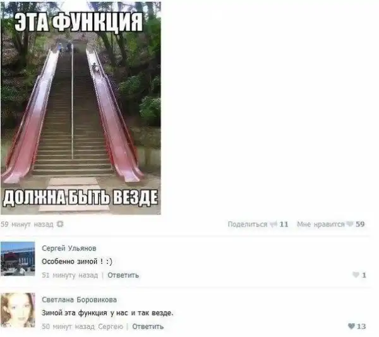This screenshot has width=379, height=337.
Task: Open Сергей Ульянов's avatar picture
Action: pos(18,259)
